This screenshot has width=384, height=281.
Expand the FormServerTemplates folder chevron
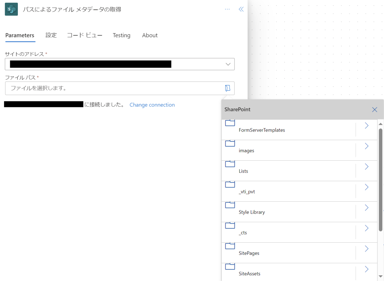(x=366, y=126)
